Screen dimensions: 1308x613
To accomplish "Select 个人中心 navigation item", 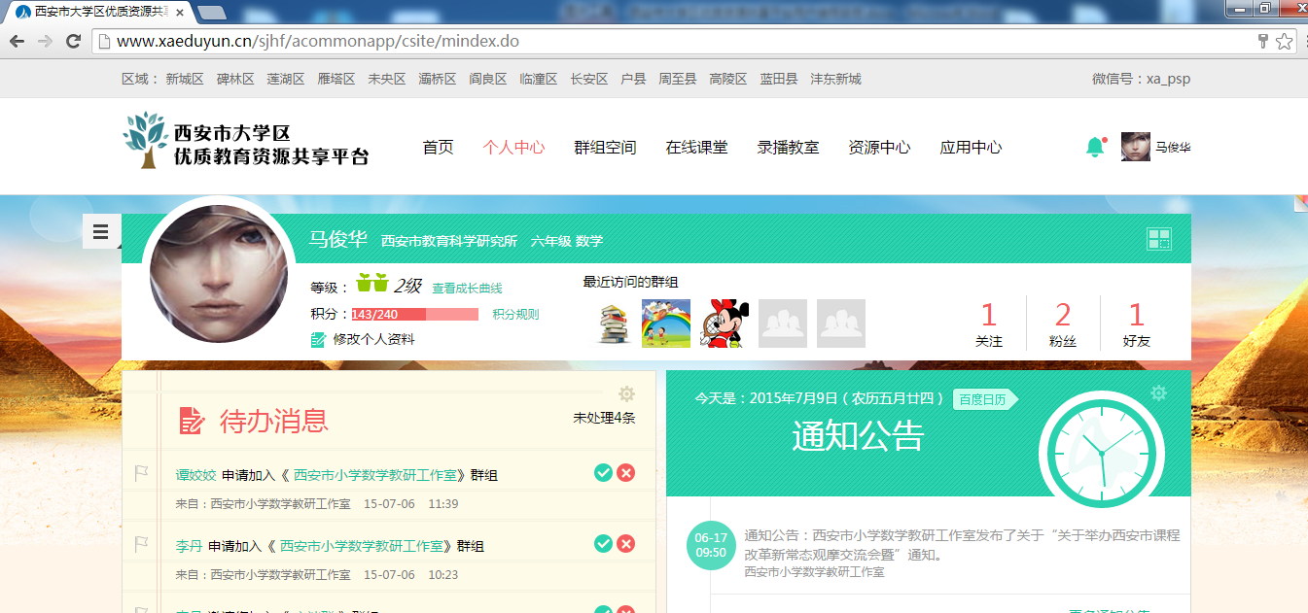I will [x=513, y=148].
